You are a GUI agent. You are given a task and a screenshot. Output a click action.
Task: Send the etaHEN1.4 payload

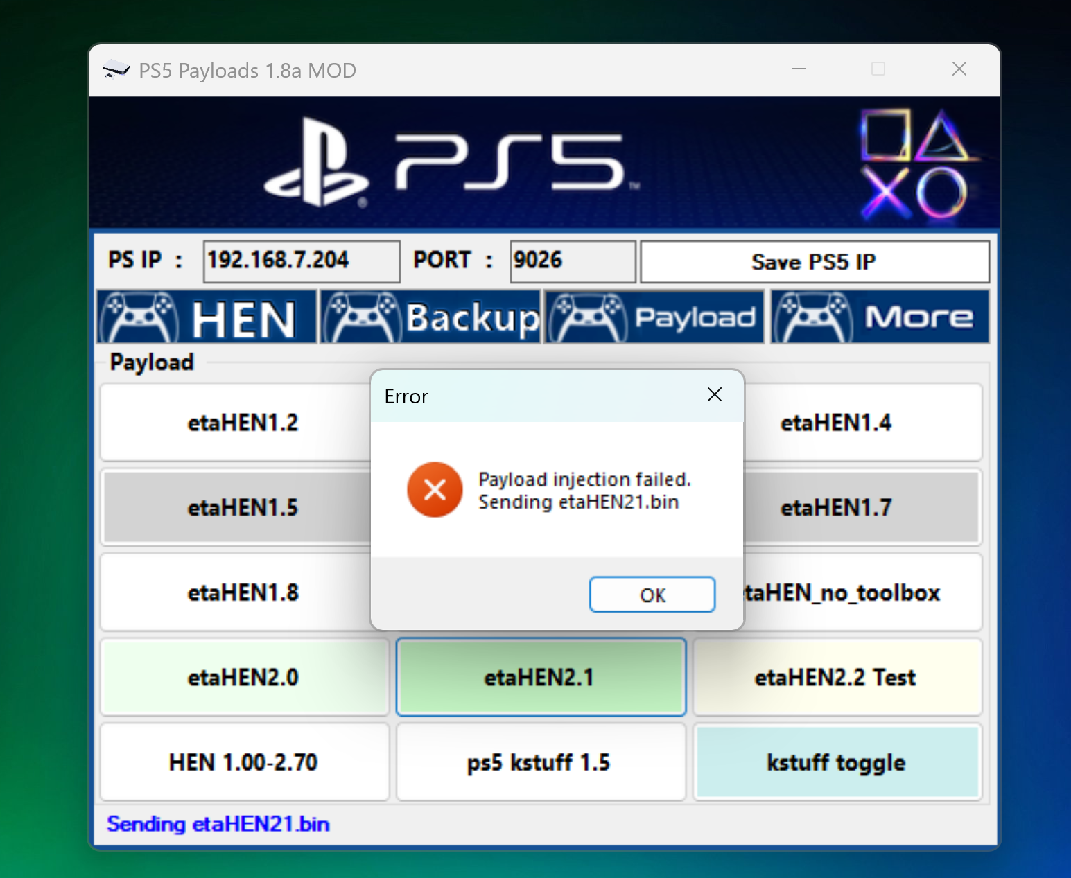click(862, 423)
